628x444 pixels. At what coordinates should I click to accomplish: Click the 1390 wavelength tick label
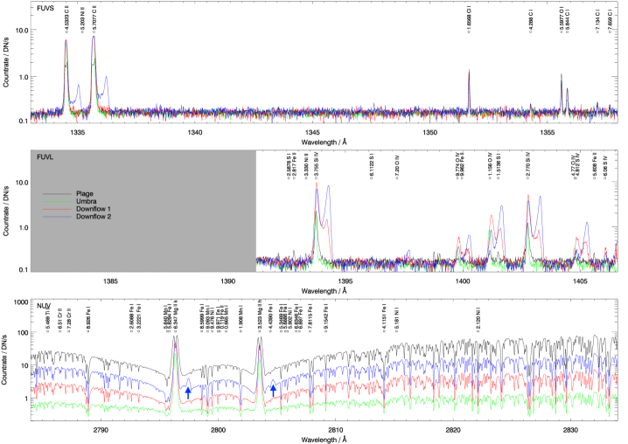tap(228, 281)
